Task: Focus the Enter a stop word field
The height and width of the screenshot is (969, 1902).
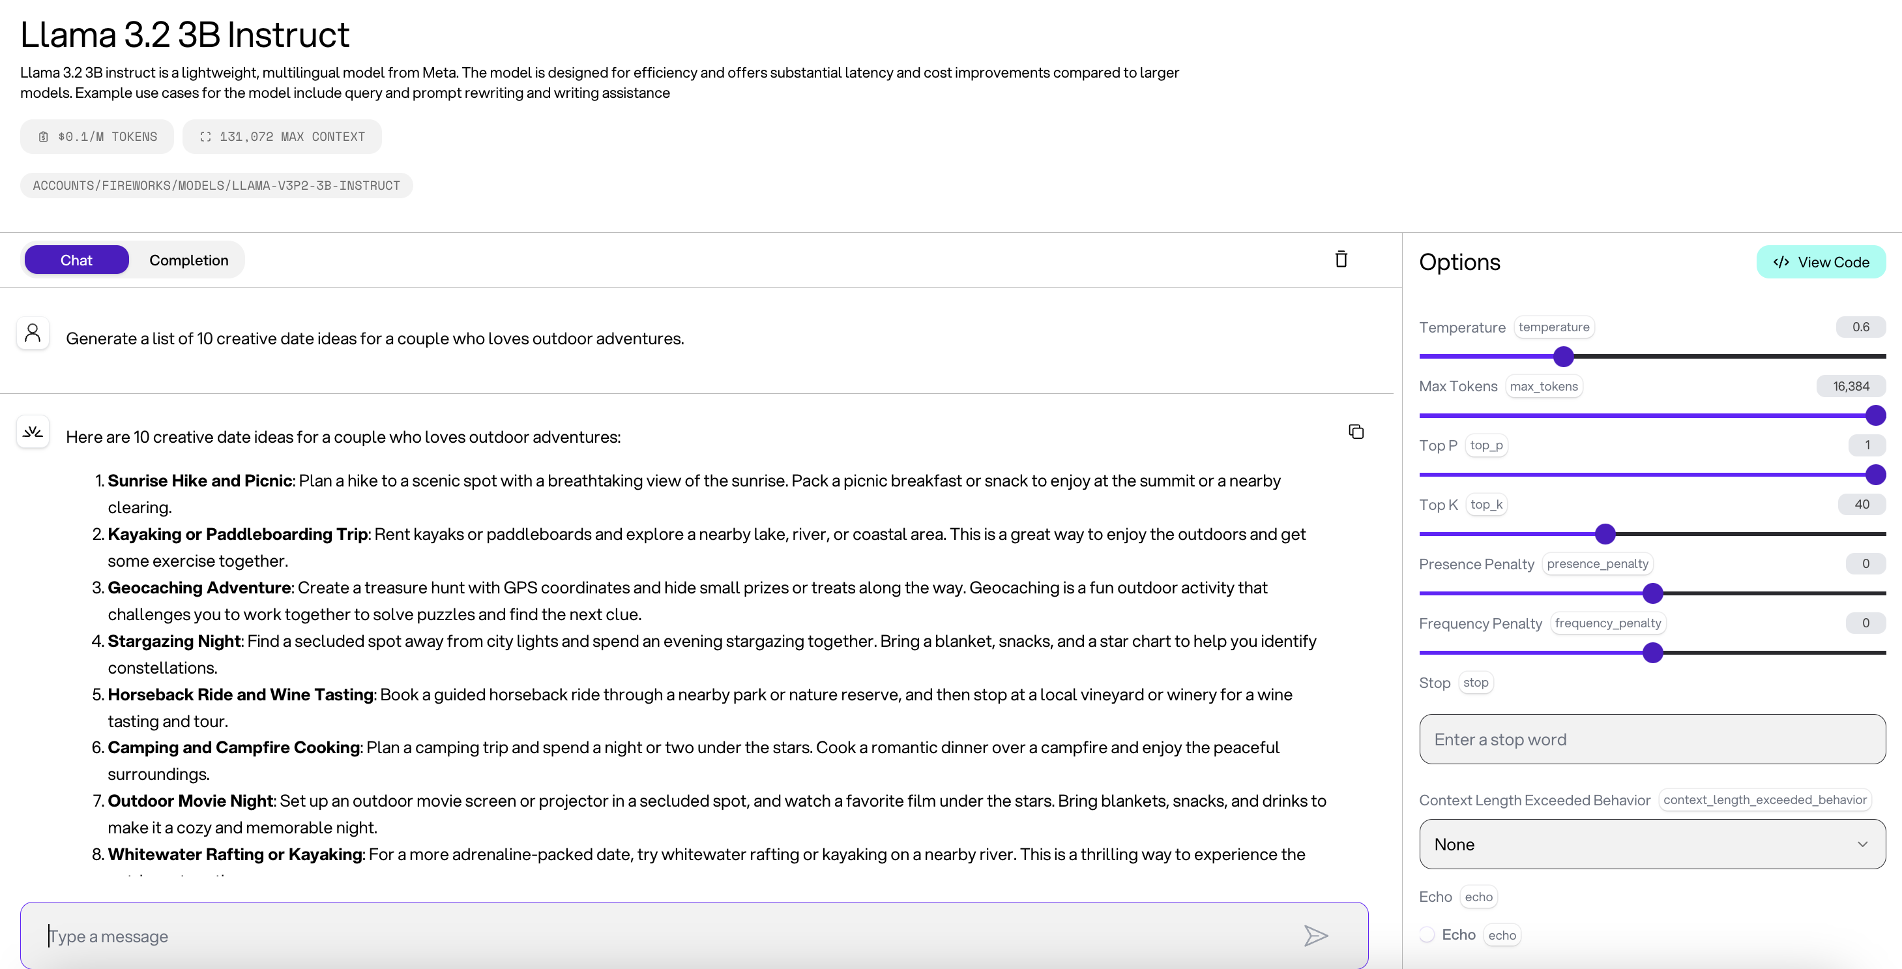Action: [1652, 739]
